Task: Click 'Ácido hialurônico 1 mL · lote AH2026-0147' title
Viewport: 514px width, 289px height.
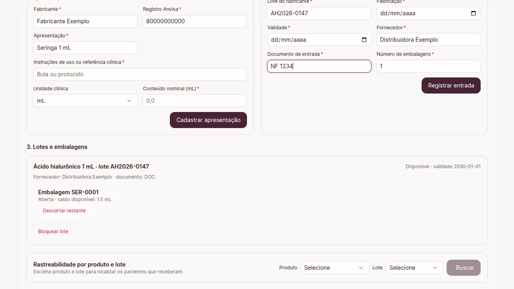Action: pyautogui.click(x=91, y=167)
